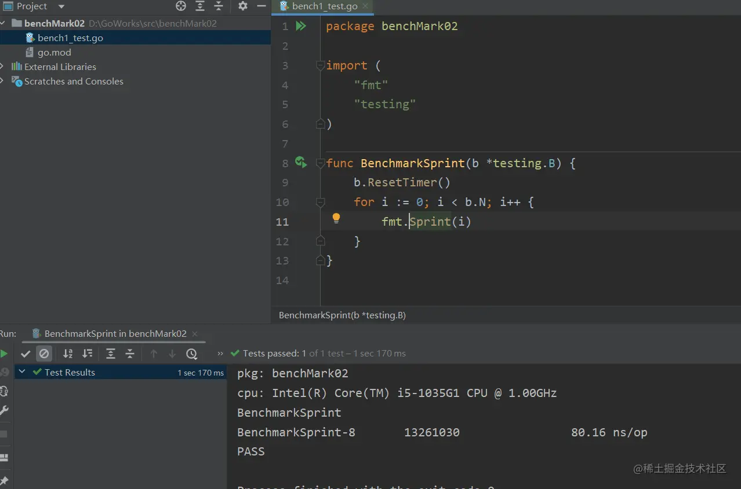Select the BenchmarkSprint in benchMark02 run tab
Viewport: 741px width, 489px height.
(115, 334)
